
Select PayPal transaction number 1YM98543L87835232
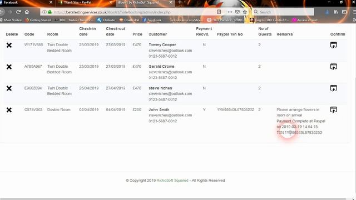click(x=235, y=109)
